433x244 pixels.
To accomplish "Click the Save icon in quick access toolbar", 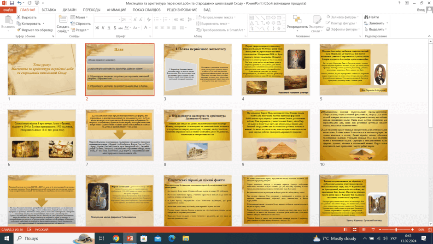I will pyautogui.click(x=12, y=3).
